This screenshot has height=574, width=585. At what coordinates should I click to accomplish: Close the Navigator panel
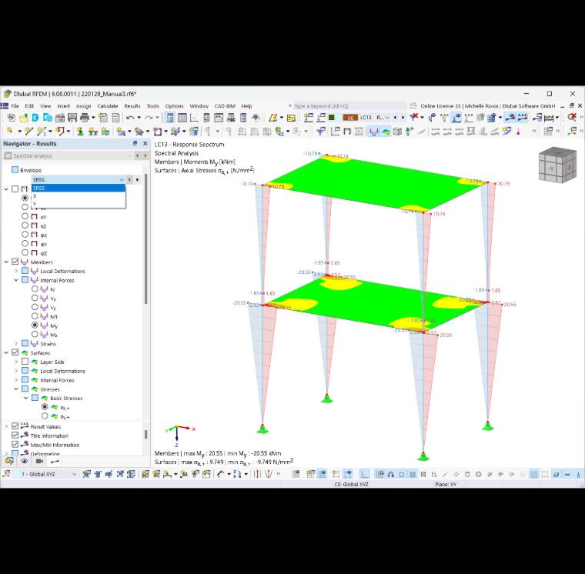point(145,143)
